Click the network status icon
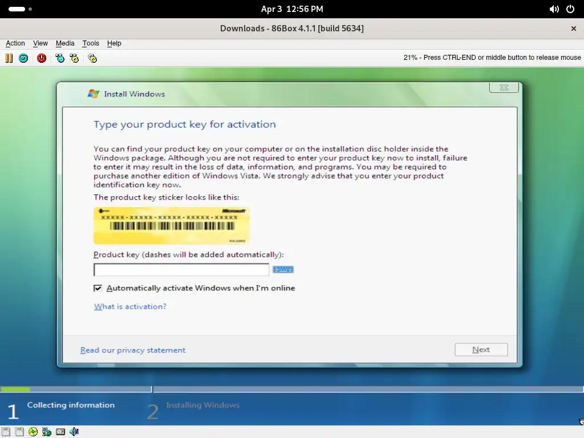Image resolution: width=584 pixels, height=438 pixels. [47, 432]
